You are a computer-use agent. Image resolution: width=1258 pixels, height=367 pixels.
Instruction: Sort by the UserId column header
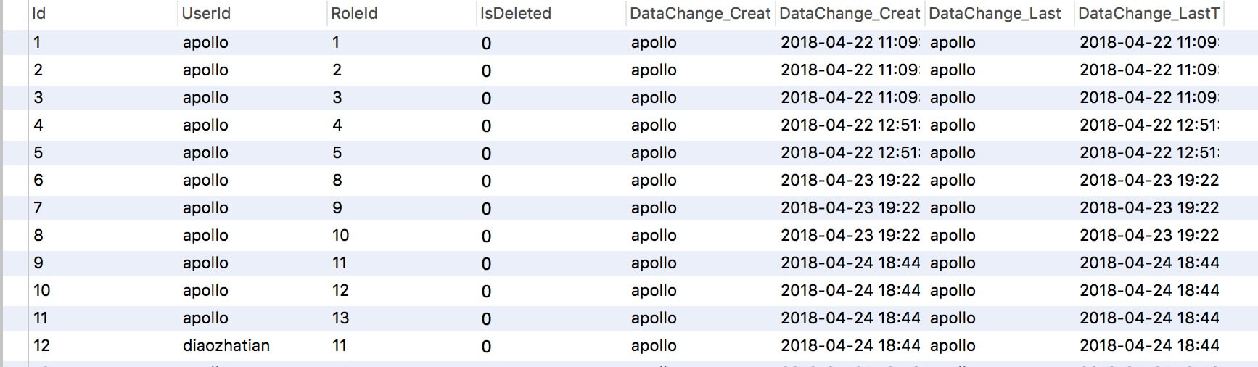(x=206, y=14)
